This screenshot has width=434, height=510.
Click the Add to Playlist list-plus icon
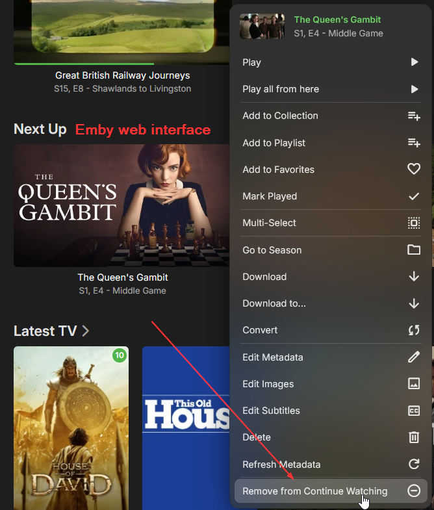pos(414,142)
